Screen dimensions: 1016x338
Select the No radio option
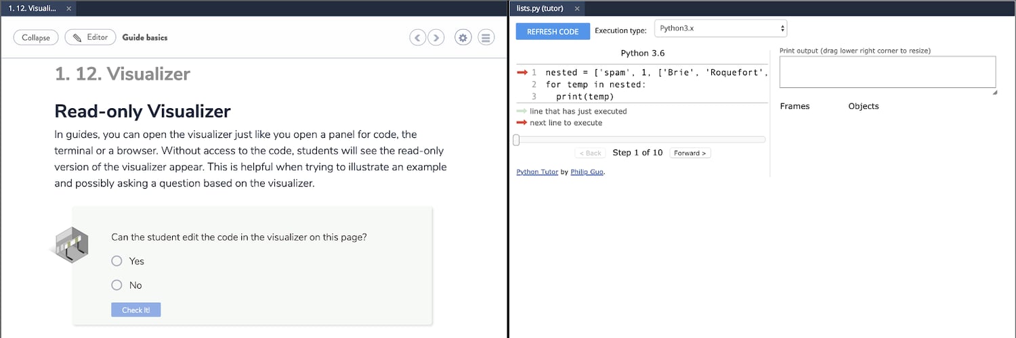click(117, 285)
